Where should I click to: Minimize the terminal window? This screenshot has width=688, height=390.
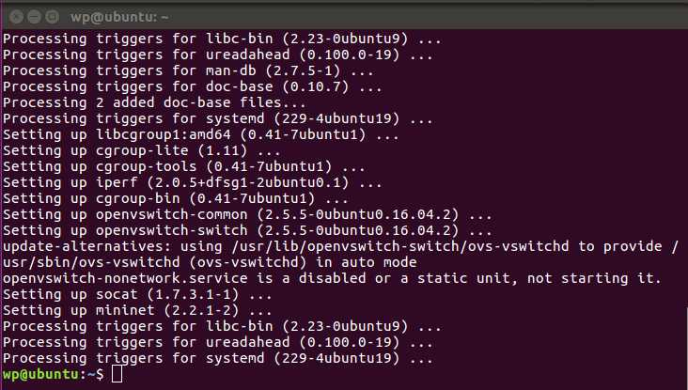(34, 17)
